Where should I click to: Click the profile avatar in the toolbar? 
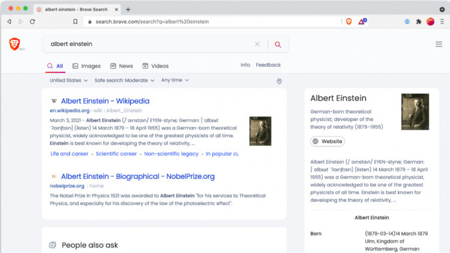point(430,22)
